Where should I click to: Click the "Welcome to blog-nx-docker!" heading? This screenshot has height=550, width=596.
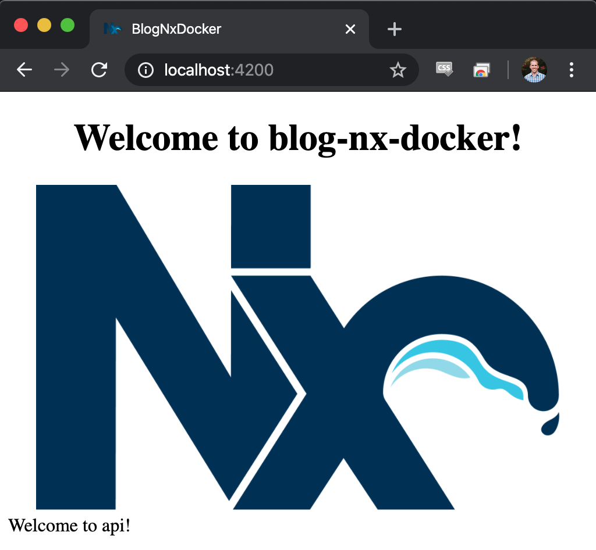click(297, 138)
